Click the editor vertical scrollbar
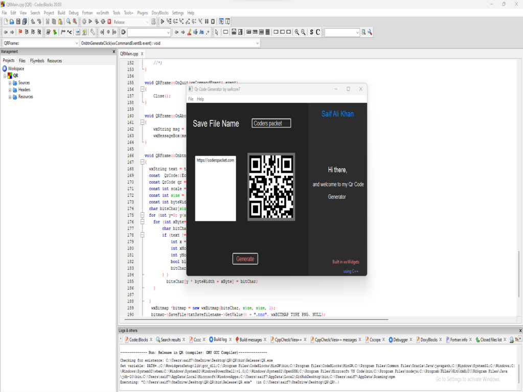The image size is (523, 392). (x=519, y=273)
